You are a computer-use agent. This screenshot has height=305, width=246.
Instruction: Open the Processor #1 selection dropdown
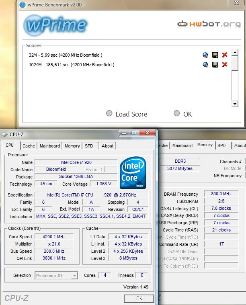pyautogui.click(x=56, y=275)
